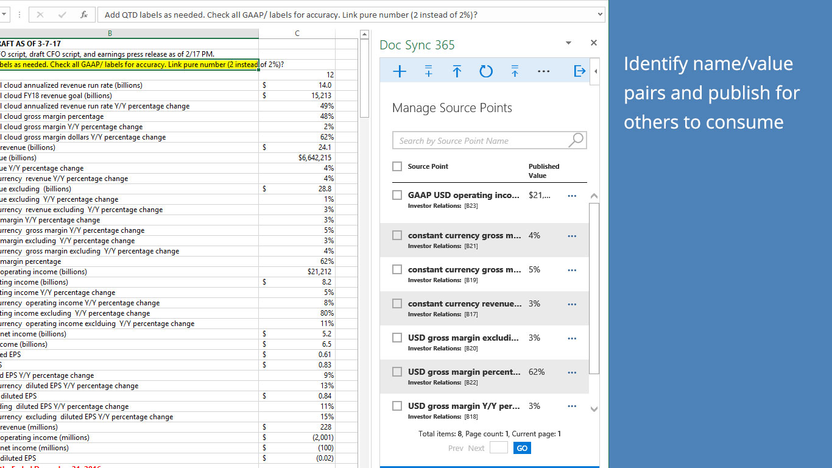Check the GAAP USD operating income source point
832x468 pixels.
397,195
